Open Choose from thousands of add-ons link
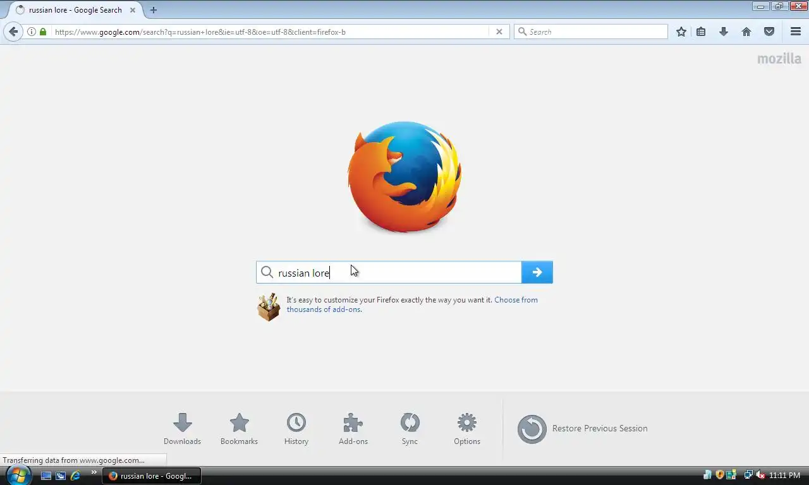Screen dimensions: 809x485 [x=412, y=304]
